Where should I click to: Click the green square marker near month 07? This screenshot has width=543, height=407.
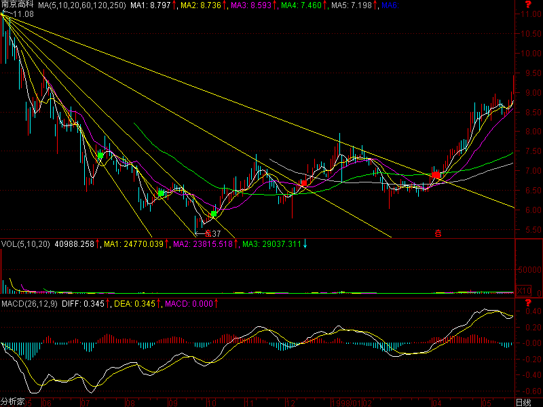click(x=100, y=155)
